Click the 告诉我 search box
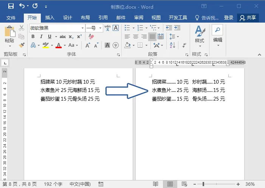This screenshot has height=188, width=265. (207, 18)
